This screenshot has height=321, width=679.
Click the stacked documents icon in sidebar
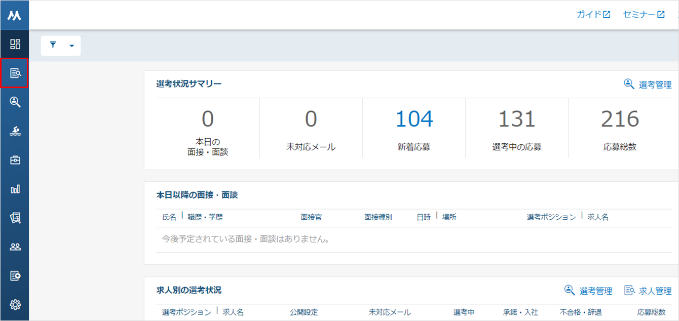point(15,218)
